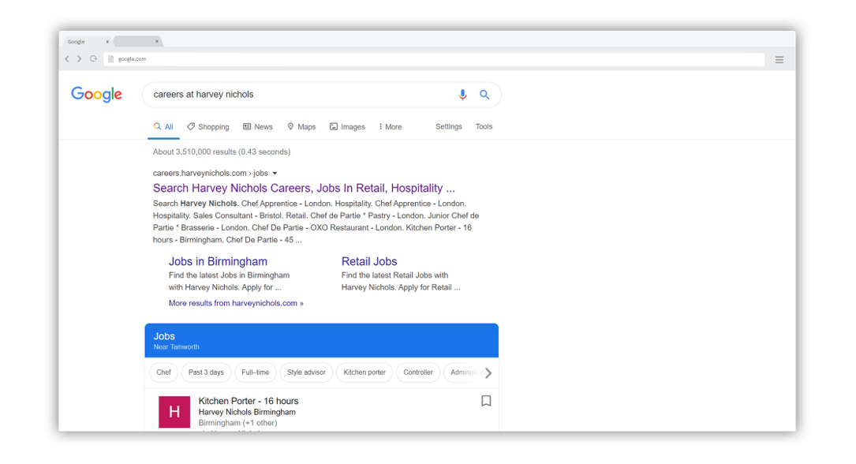Image resolution: width=856 pixels, height=464 pixels.
Task: Close the second blank browser tab
Action: [157, 42]
